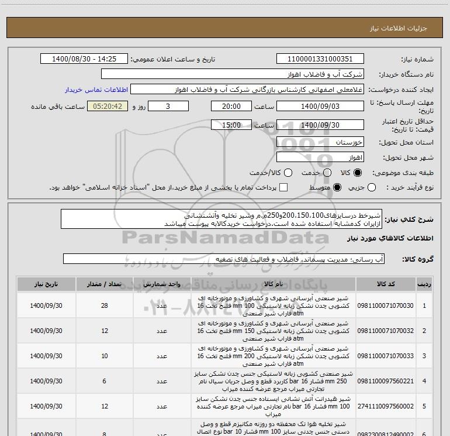Tick the Islamic treasury bonds payment checkbox

click(283, 187)
